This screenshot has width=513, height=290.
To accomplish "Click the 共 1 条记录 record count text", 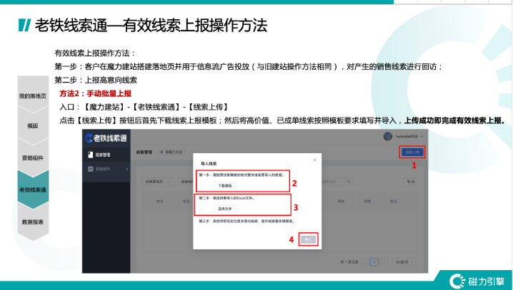I will pyautogui.click(x=349, y=262).
